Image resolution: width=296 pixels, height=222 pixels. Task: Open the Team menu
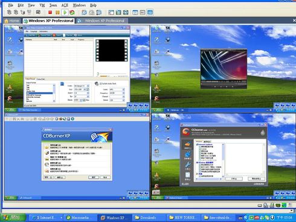[x=53, y=5]
